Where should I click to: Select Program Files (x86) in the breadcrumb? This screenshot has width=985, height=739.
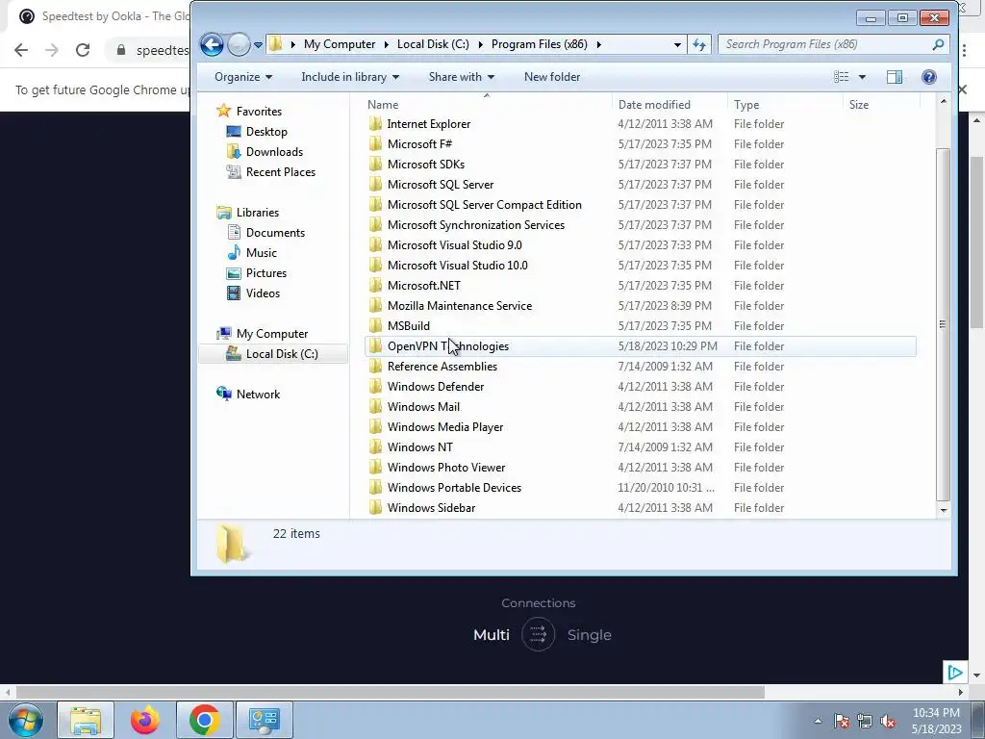coord(539,44)
